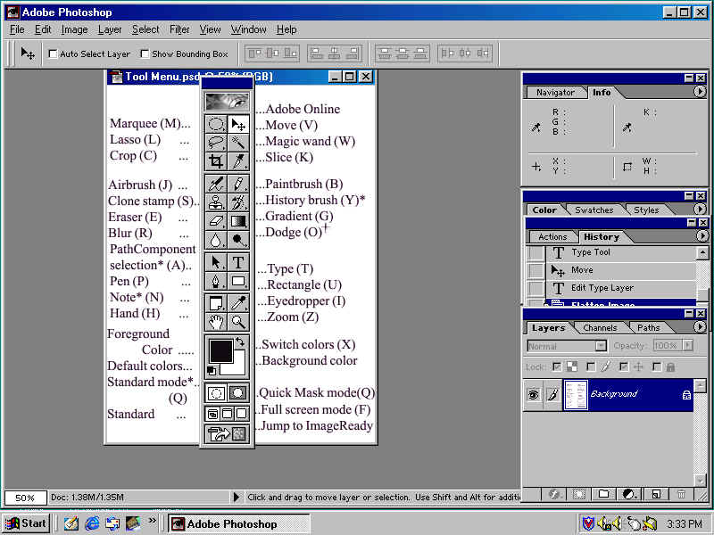714x535 pixels.
Task: Switch to Standard editing mode
Action: pos(216,392)
